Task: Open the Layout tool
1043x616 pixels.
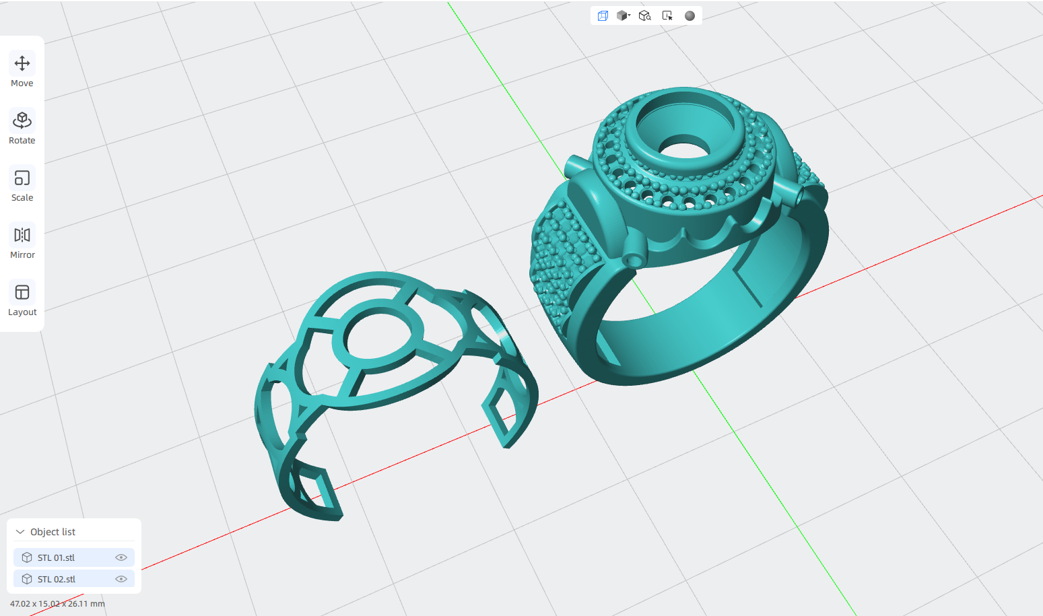Action: click(x=22, y=299)
